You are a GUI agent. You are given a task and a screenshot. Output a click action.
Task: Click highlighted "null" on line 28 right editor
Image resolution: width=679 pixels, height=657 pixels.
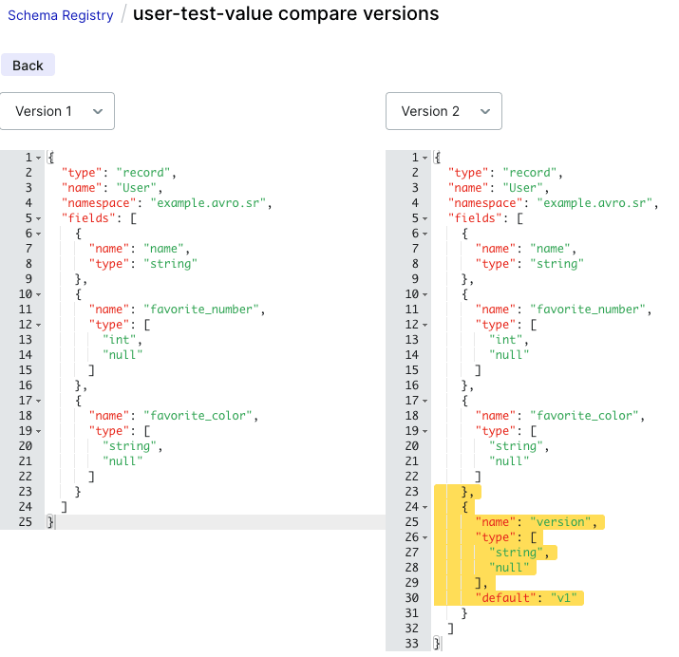click(509, 568)
